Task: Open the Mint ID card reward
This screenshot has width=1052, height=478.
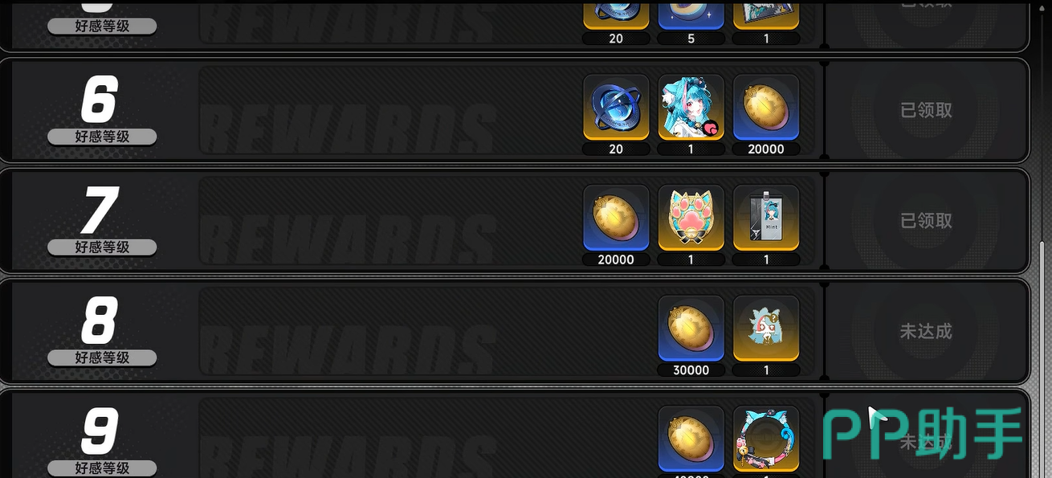Action: (x=766, y=219)
